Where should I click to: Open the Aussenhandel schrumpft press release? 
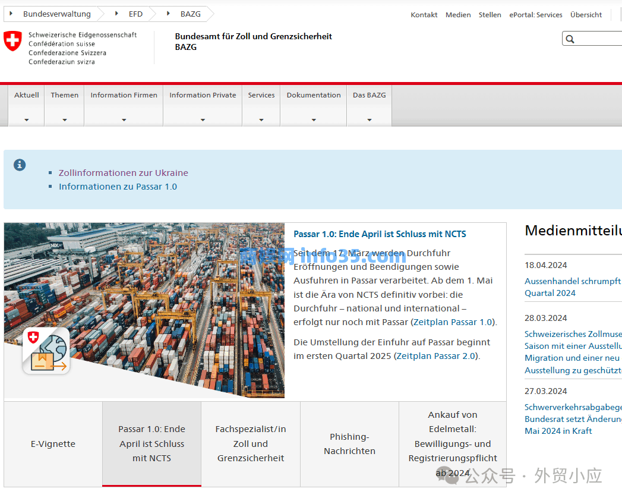click(573, 287)
